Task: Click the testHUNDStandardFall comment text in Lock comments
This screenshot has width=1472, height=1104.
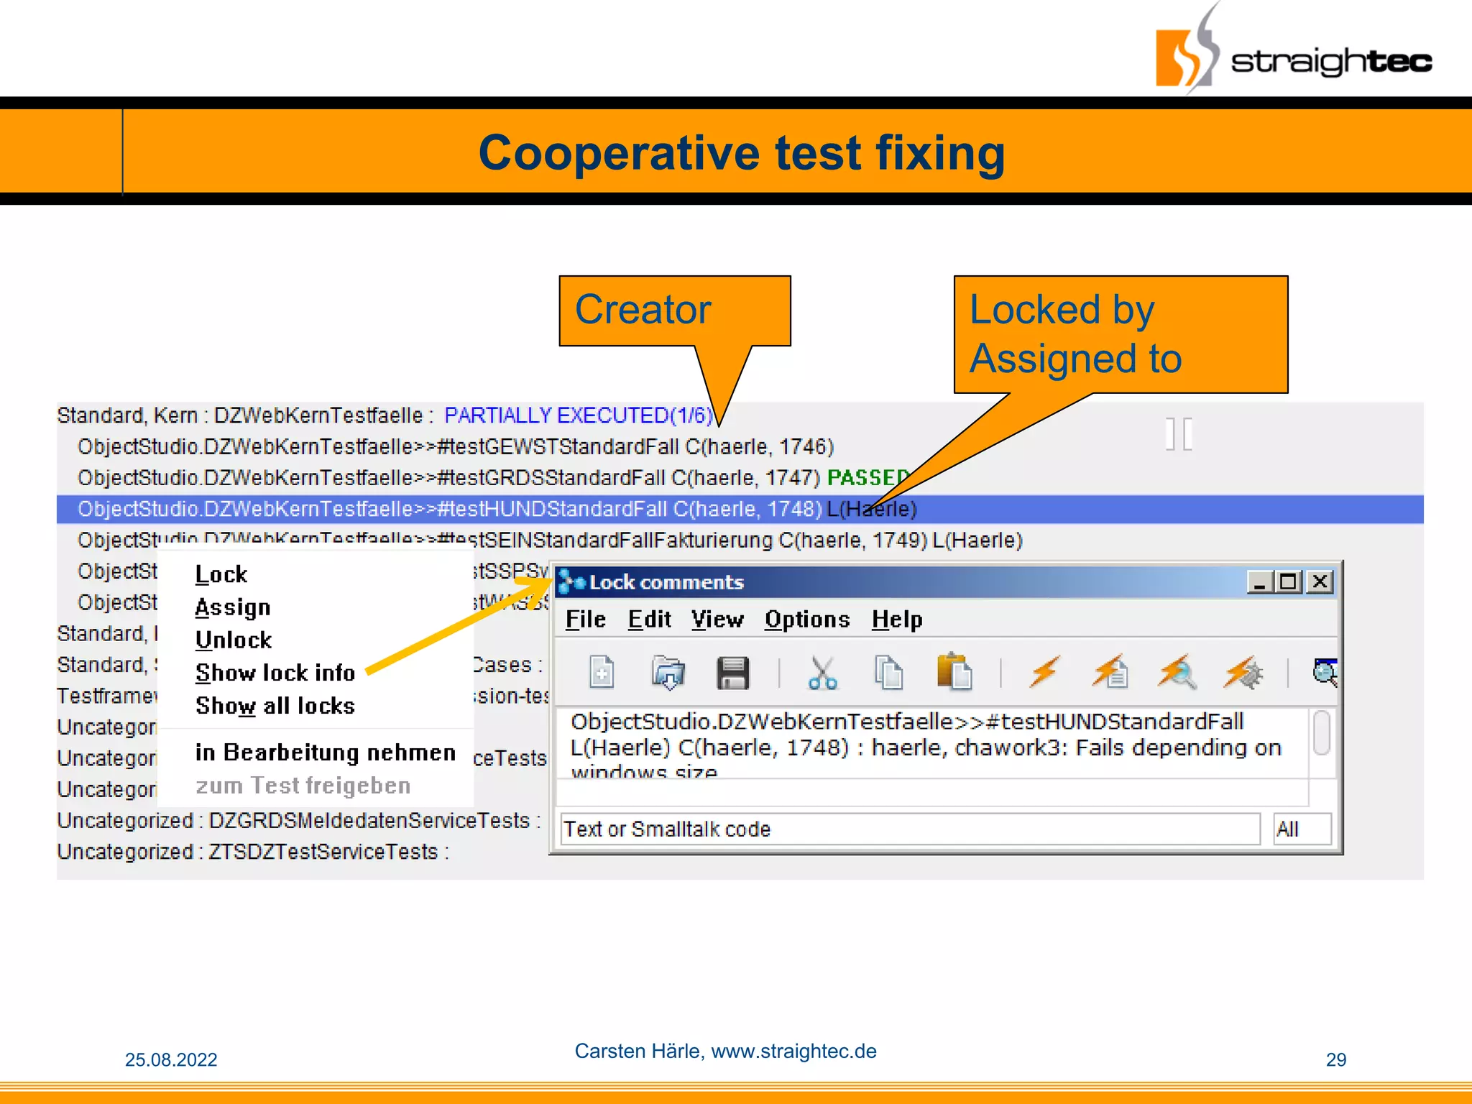Action: [x=927, y=745]
